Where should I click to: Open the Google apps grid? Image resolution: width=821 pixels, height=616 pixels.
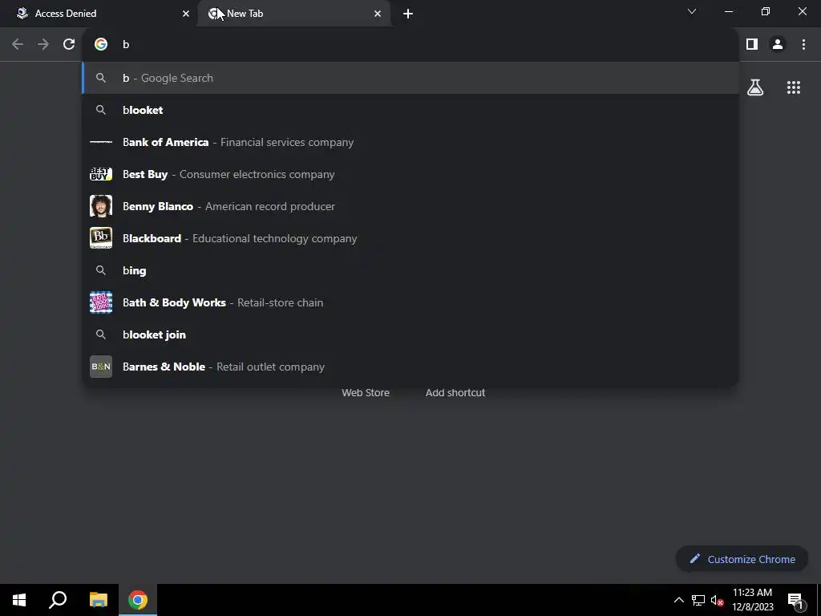tap(794, 87)
